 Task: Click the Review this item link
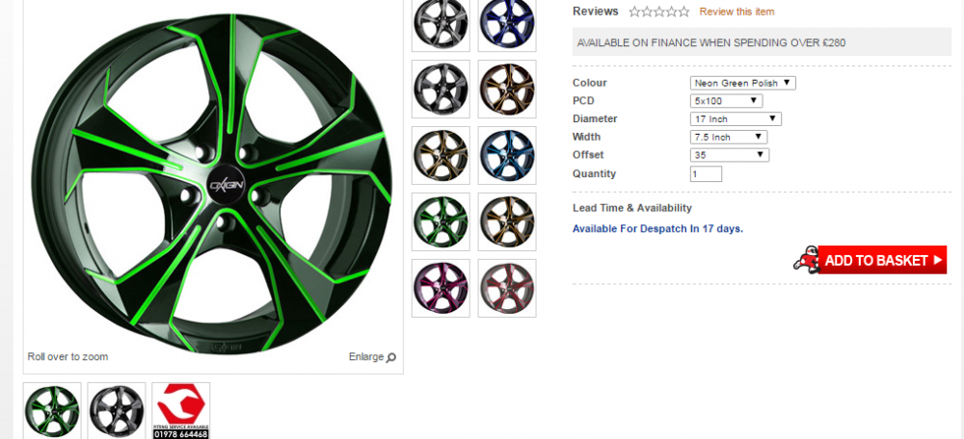point(736,12)
